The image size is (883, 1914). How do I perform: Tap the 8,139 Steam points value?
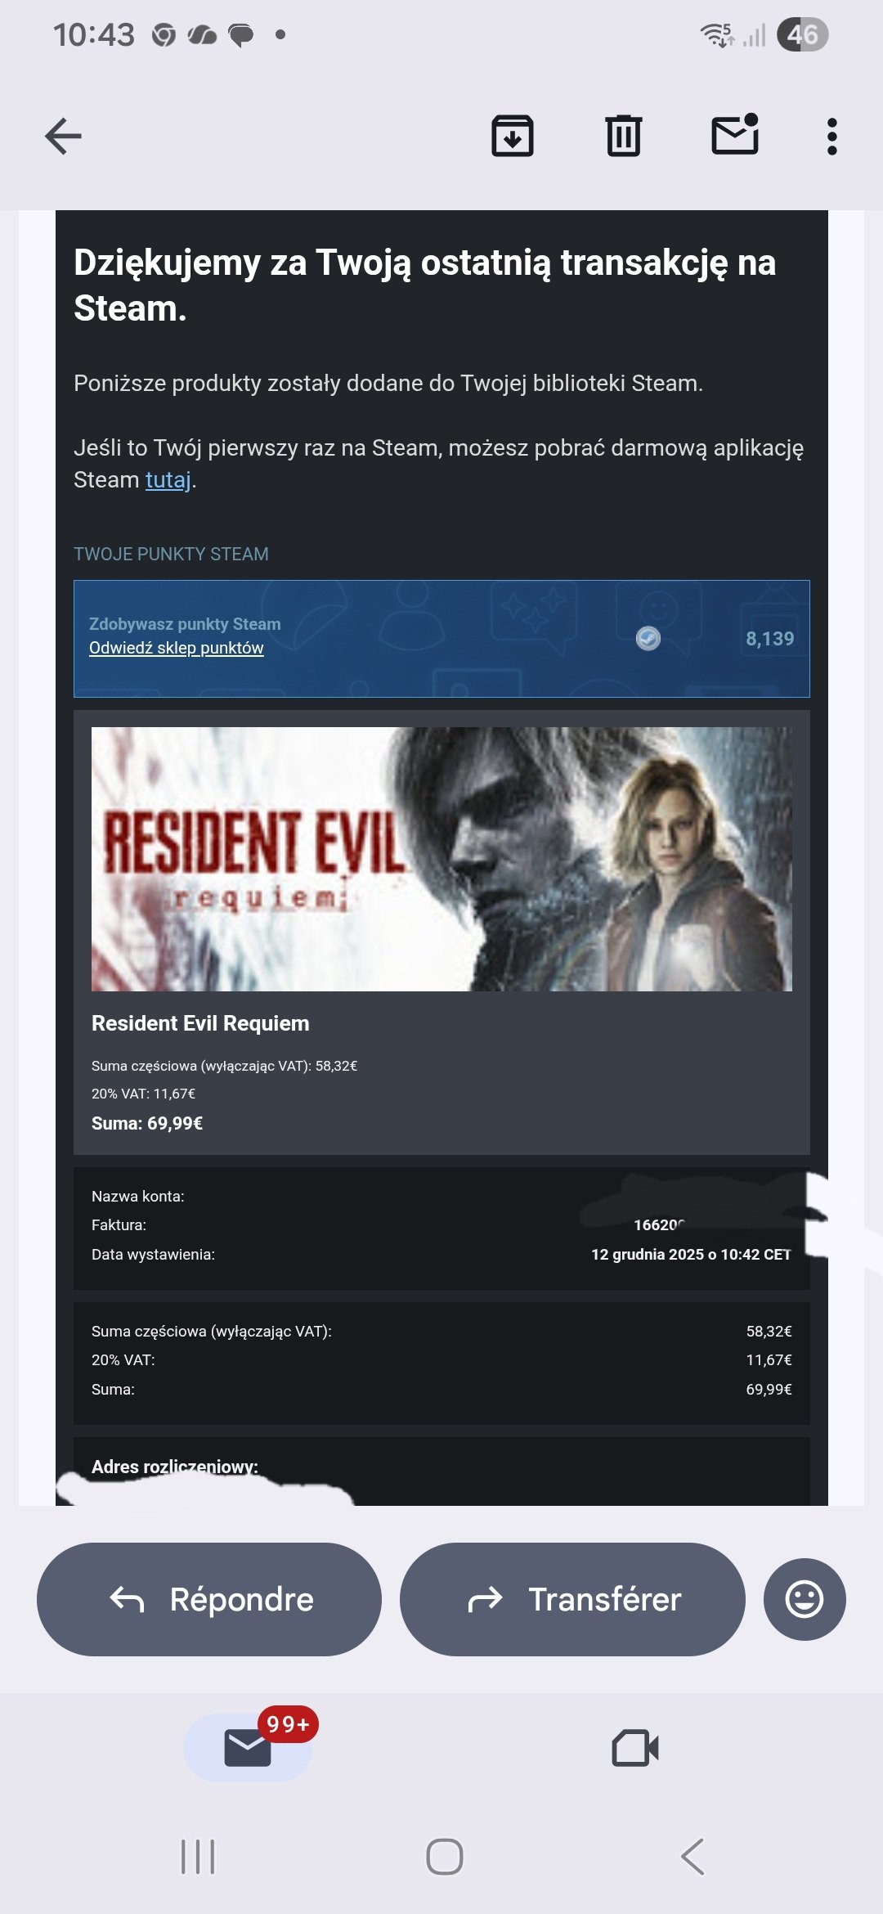tap(769, 639)
